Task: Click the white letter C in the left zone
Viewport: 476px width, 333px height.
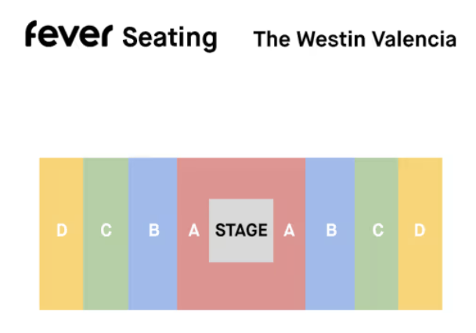Action: pos(106,231)
